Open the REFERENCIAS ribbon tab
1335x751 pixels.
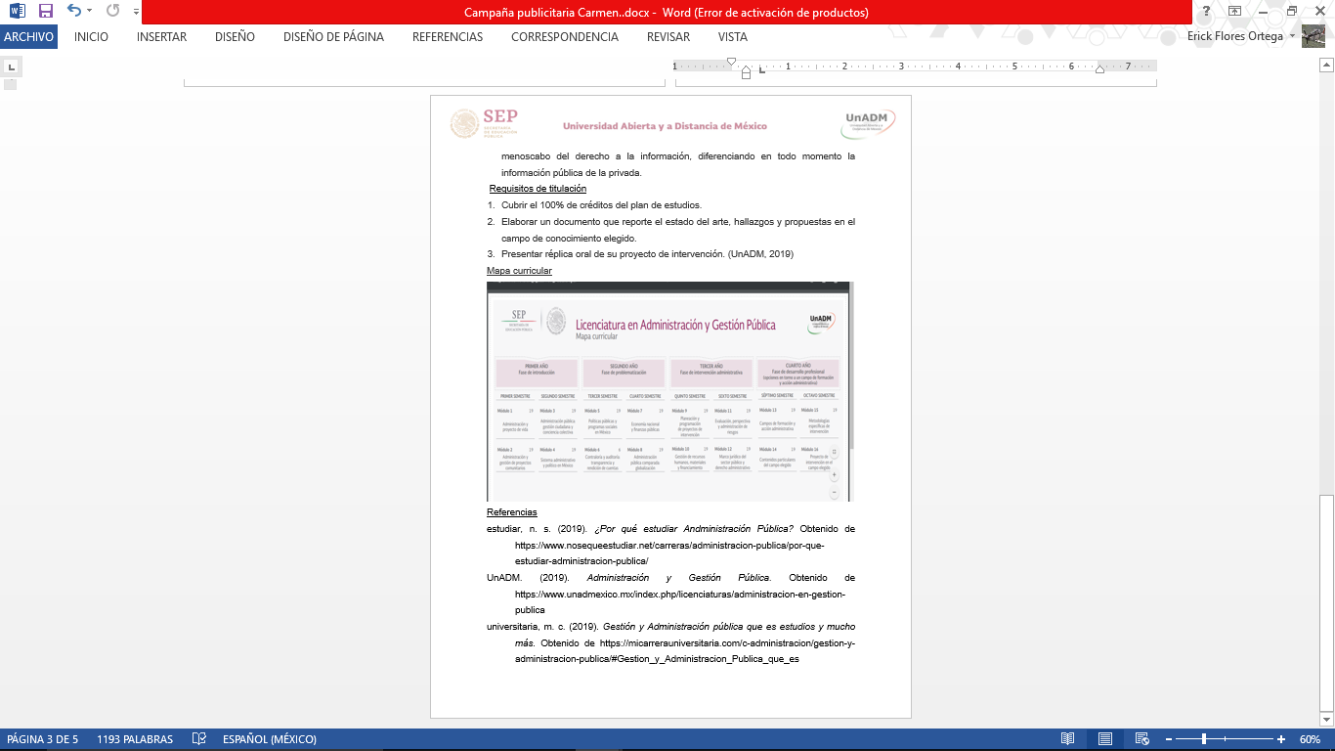447,37
